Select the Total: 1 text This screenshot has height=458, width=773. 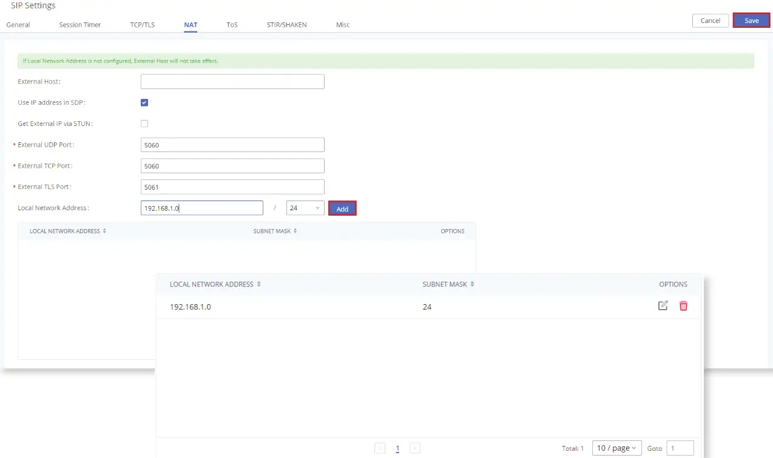pyautogui.click(x=573, y=449)
